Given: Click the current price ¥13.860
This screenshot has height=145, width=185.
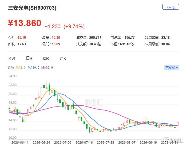Looking at the screenshot, I should point(25,23).
